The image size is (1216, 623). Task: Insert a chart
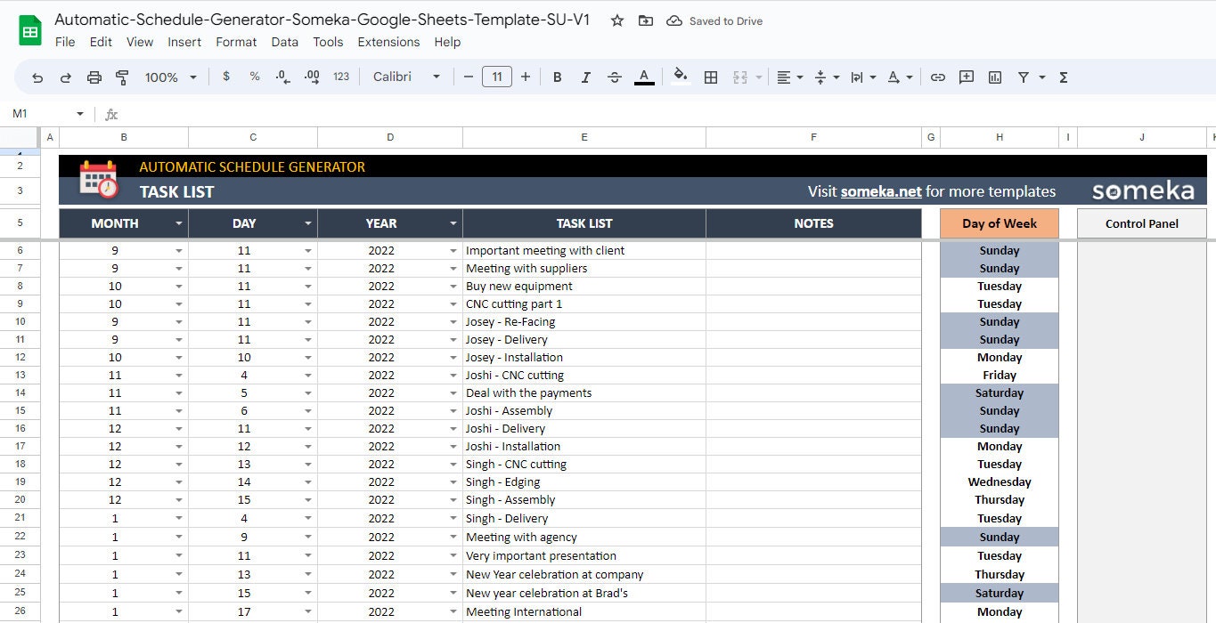(994, 77)
